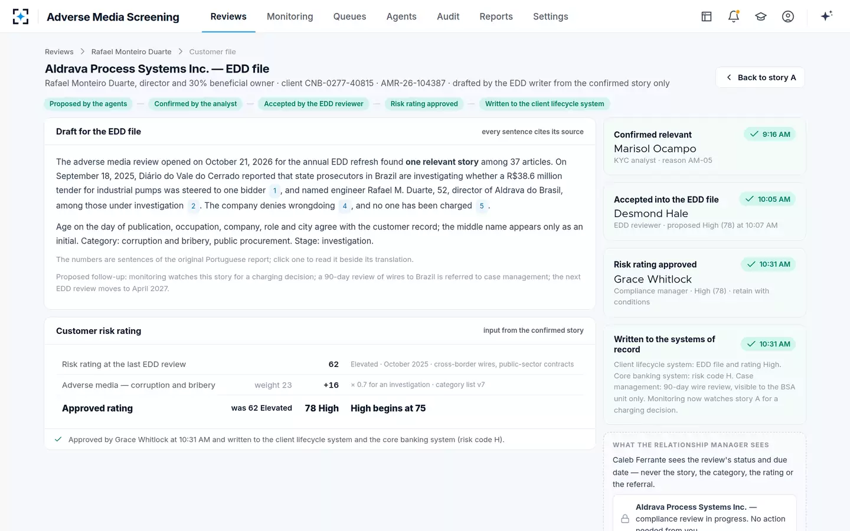Open the Reports tab
This screenshot has width=850, height=531.
(x=496, y=17)
